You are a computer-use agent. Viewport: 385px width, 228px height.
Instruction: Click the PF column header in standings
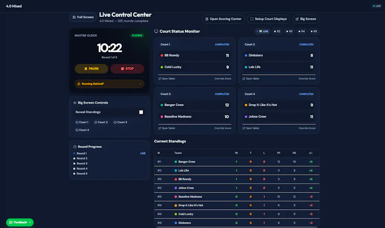point(279,153)
